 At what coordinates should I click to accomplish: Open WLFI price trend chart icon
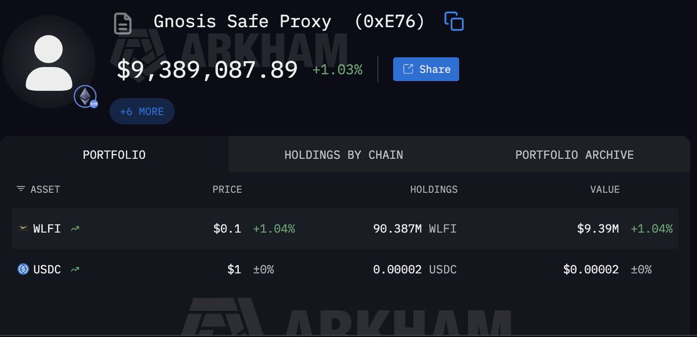pos(75,229)
